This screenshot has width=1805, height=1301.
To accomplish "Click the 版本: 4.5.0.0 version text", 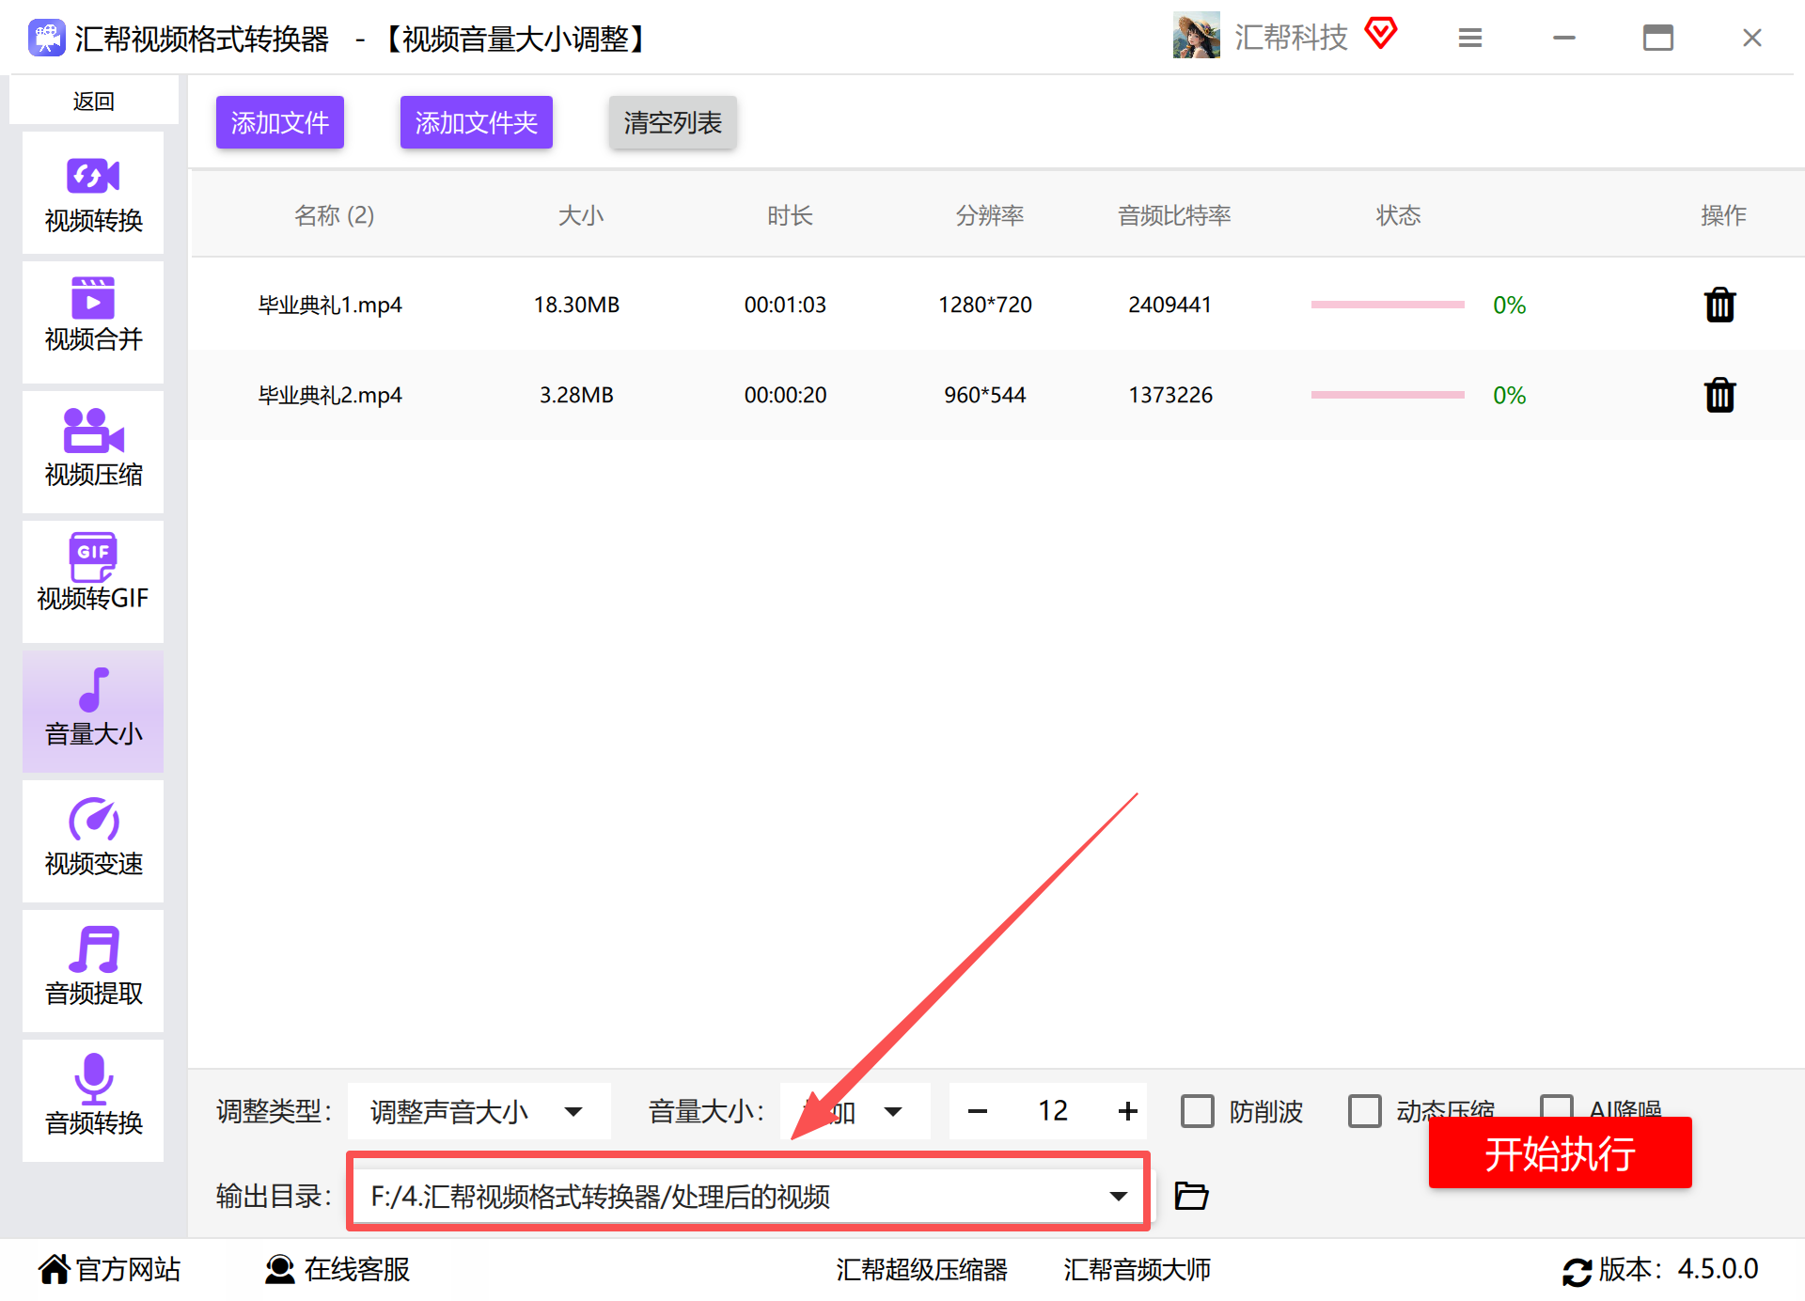I will 1678,1269.
